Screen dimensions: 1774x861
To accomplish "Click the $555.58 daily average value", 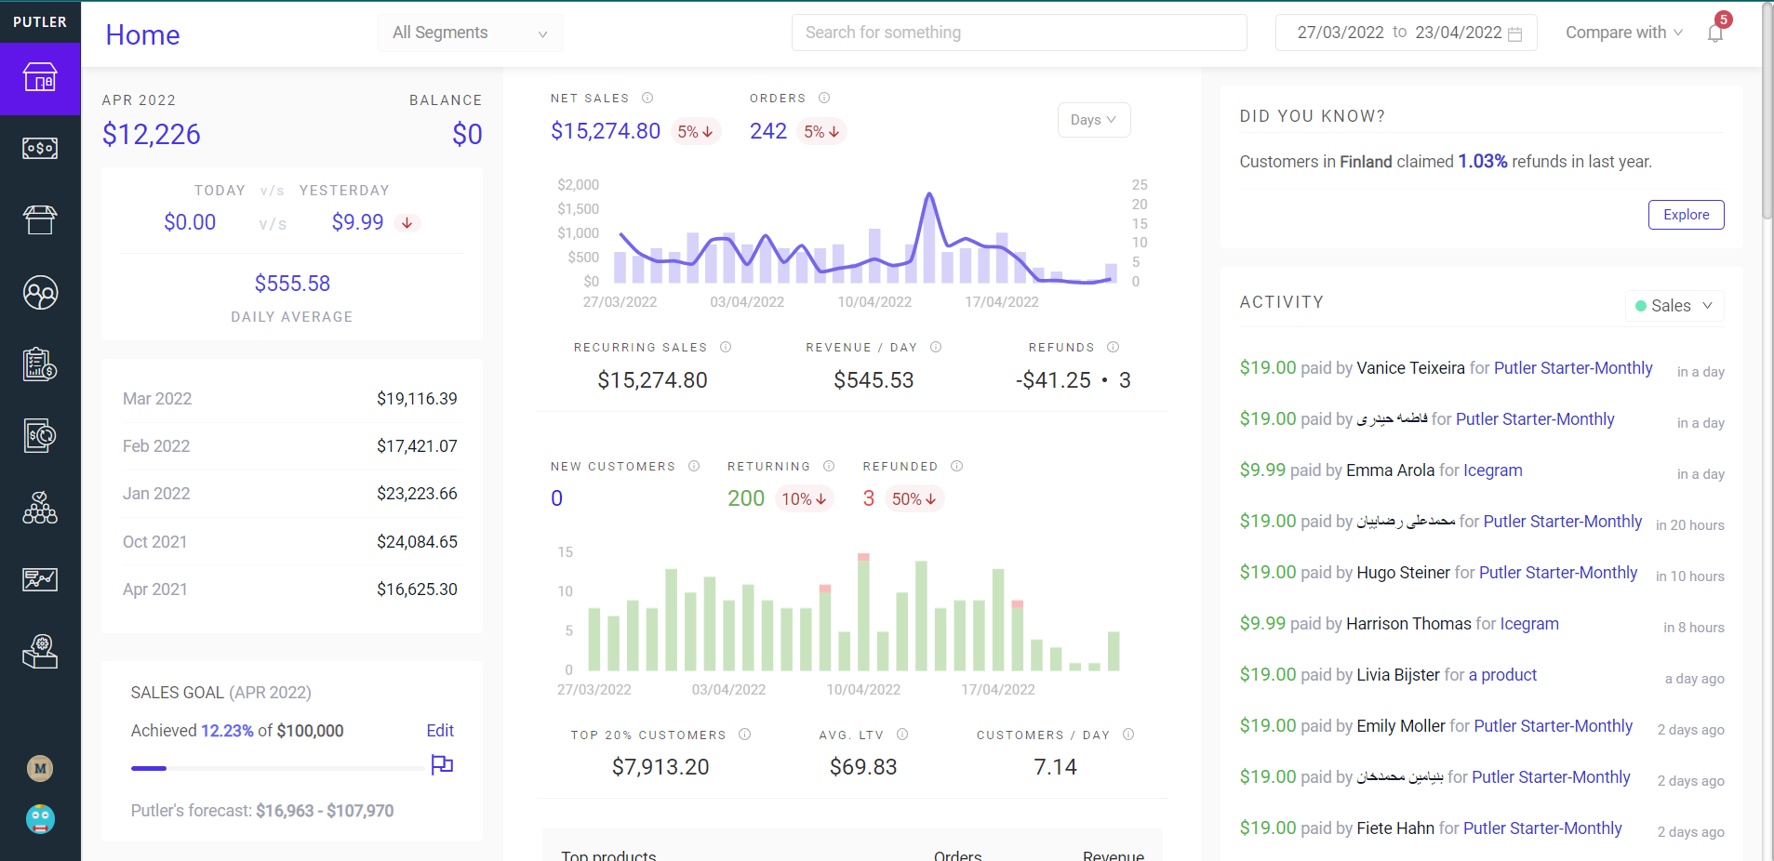I will point(292,284).
